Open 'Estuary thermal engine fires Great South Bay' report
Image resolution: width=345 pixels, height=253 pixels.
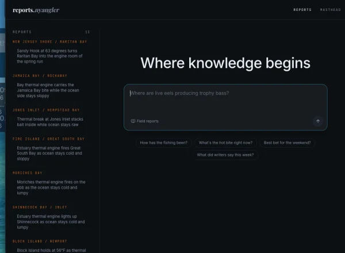tap(49, 154)
